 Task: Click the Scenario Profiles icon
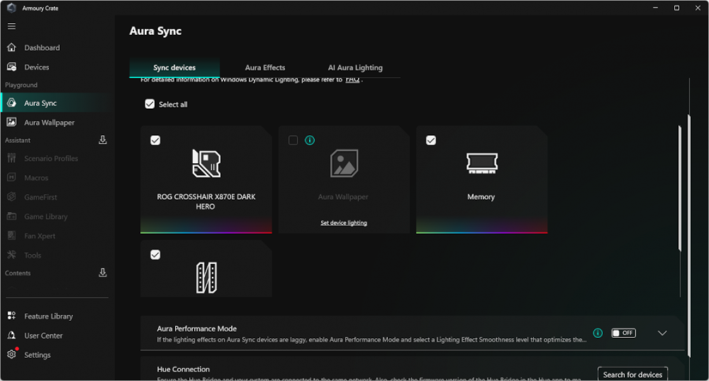pyautogui.click(x=11, y=158)
